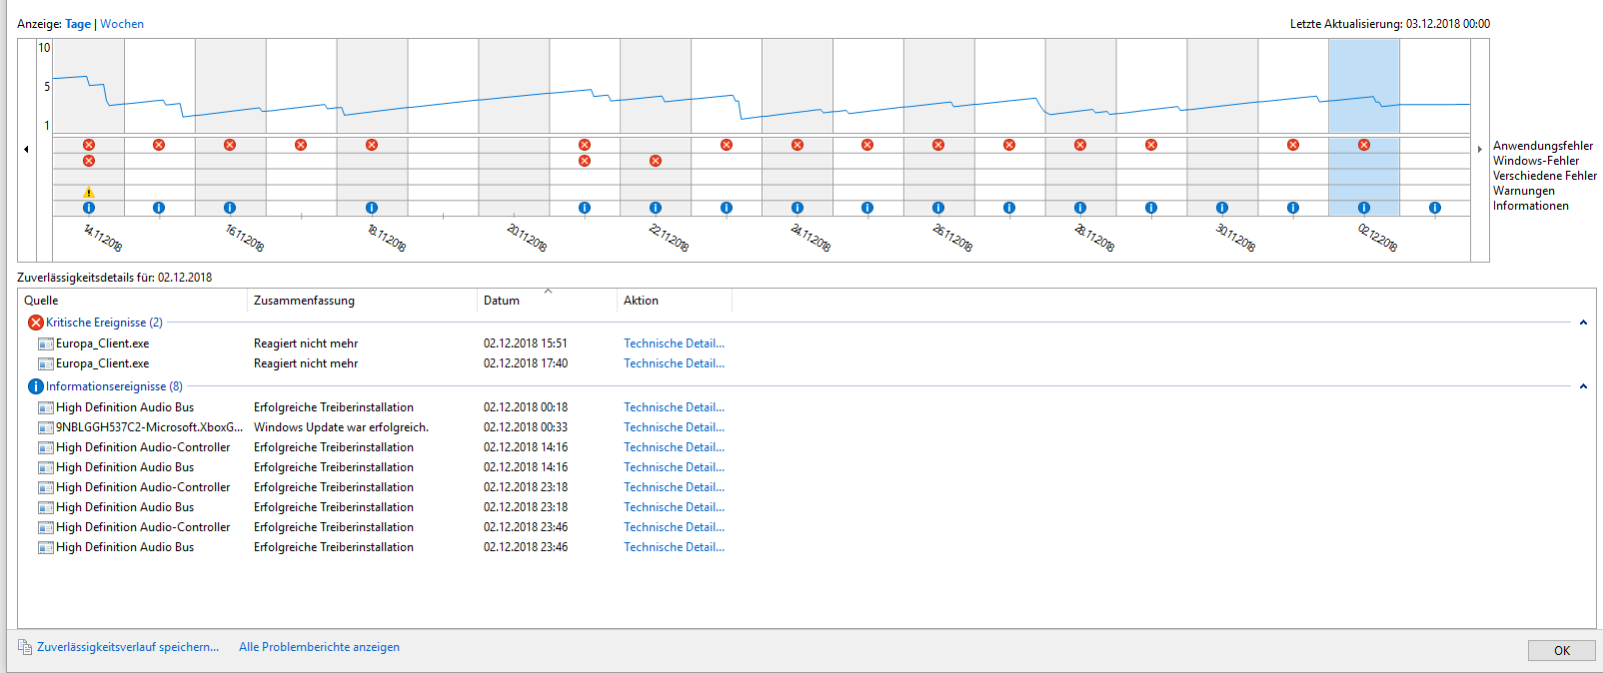Collapse the Kritische Ereignisse group
Screen dimensions: 1603x673
(1583, 323)
